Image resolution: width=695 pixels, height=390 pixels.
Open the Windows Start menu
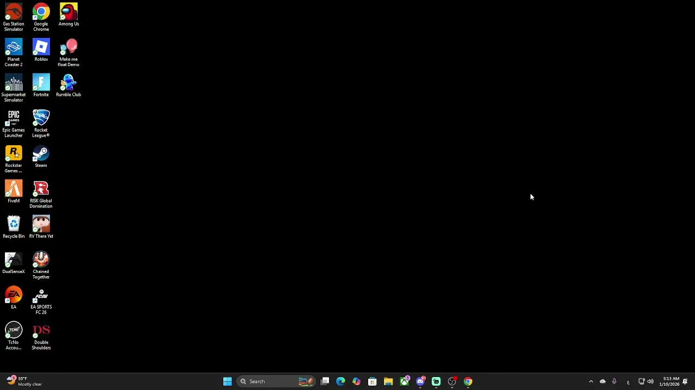228,381
